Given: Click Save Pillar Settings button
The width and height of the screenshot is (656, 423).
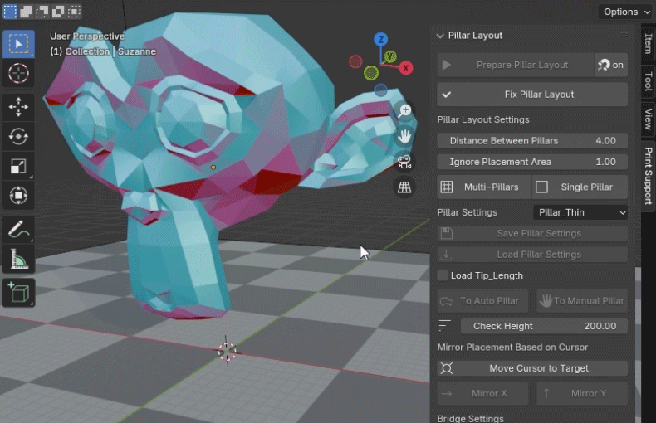Looking at the screenshot, I should [x=532, y=233].
